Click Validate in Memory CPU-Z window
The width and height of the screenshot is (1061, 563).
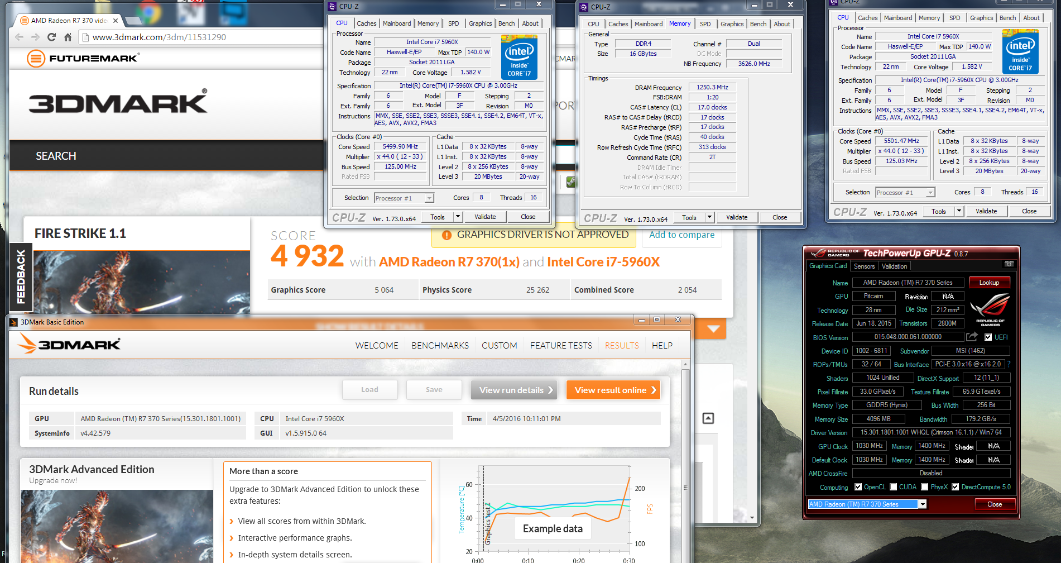tap(737, 217)
